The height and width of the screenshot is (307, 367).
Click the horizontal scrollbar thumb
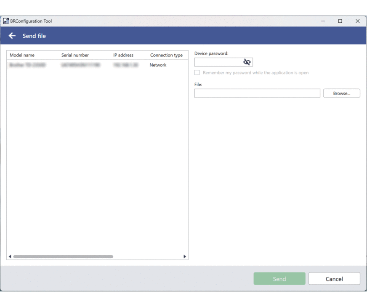point(63,257)
